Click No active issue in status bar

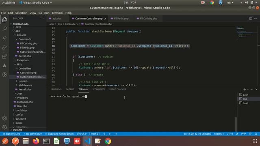pos(32,134)
